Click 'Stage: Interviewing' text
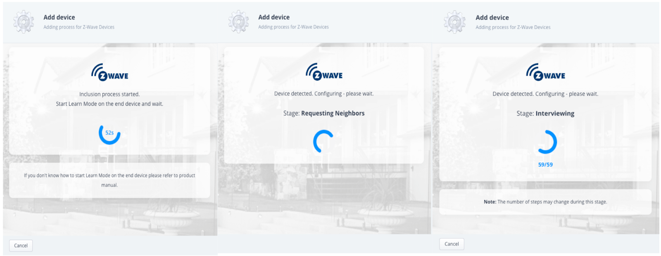 pos(545,114)
